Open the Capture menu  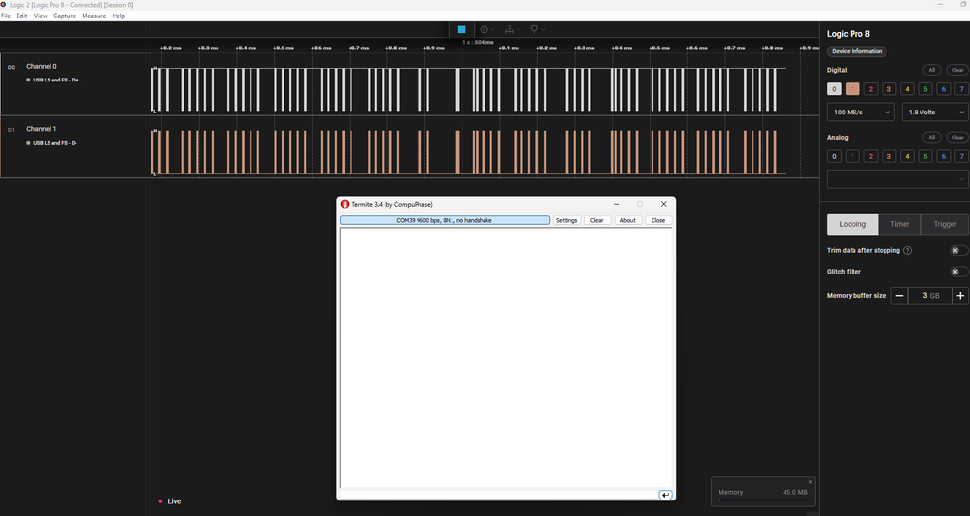pos(64,16)
